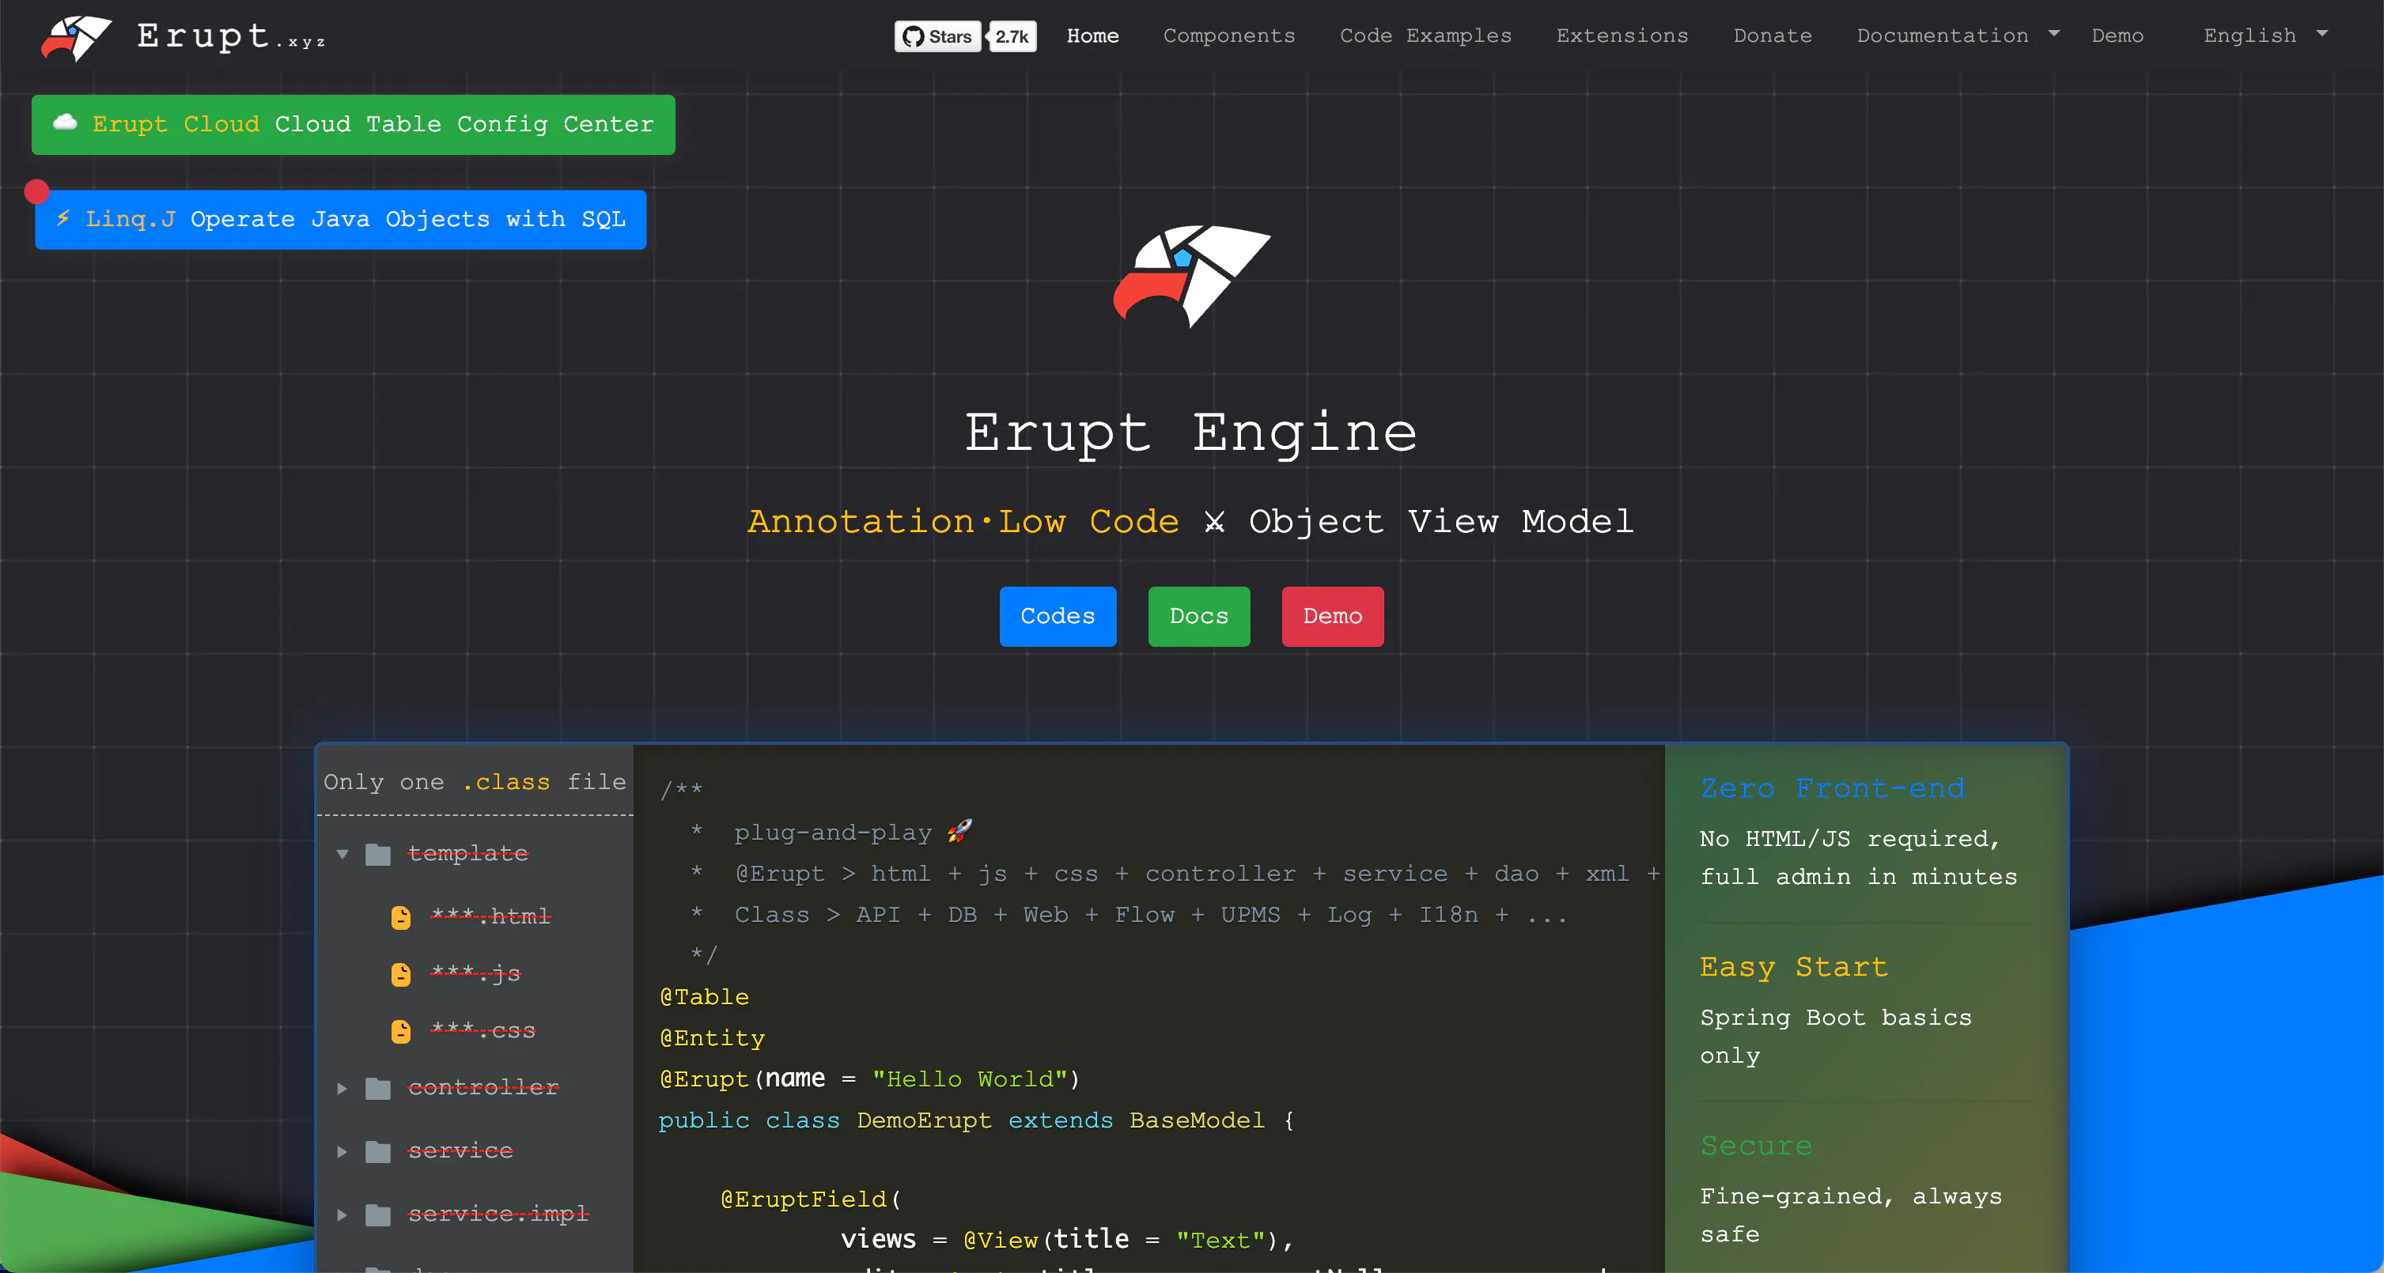
Task: Click the service.impl folder icon
Action: point(377,1214)
